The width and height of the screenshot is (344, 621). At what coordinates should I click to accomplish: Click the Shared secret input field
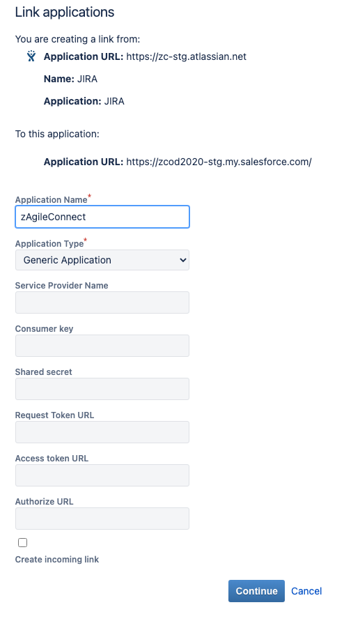coord(102,389)
